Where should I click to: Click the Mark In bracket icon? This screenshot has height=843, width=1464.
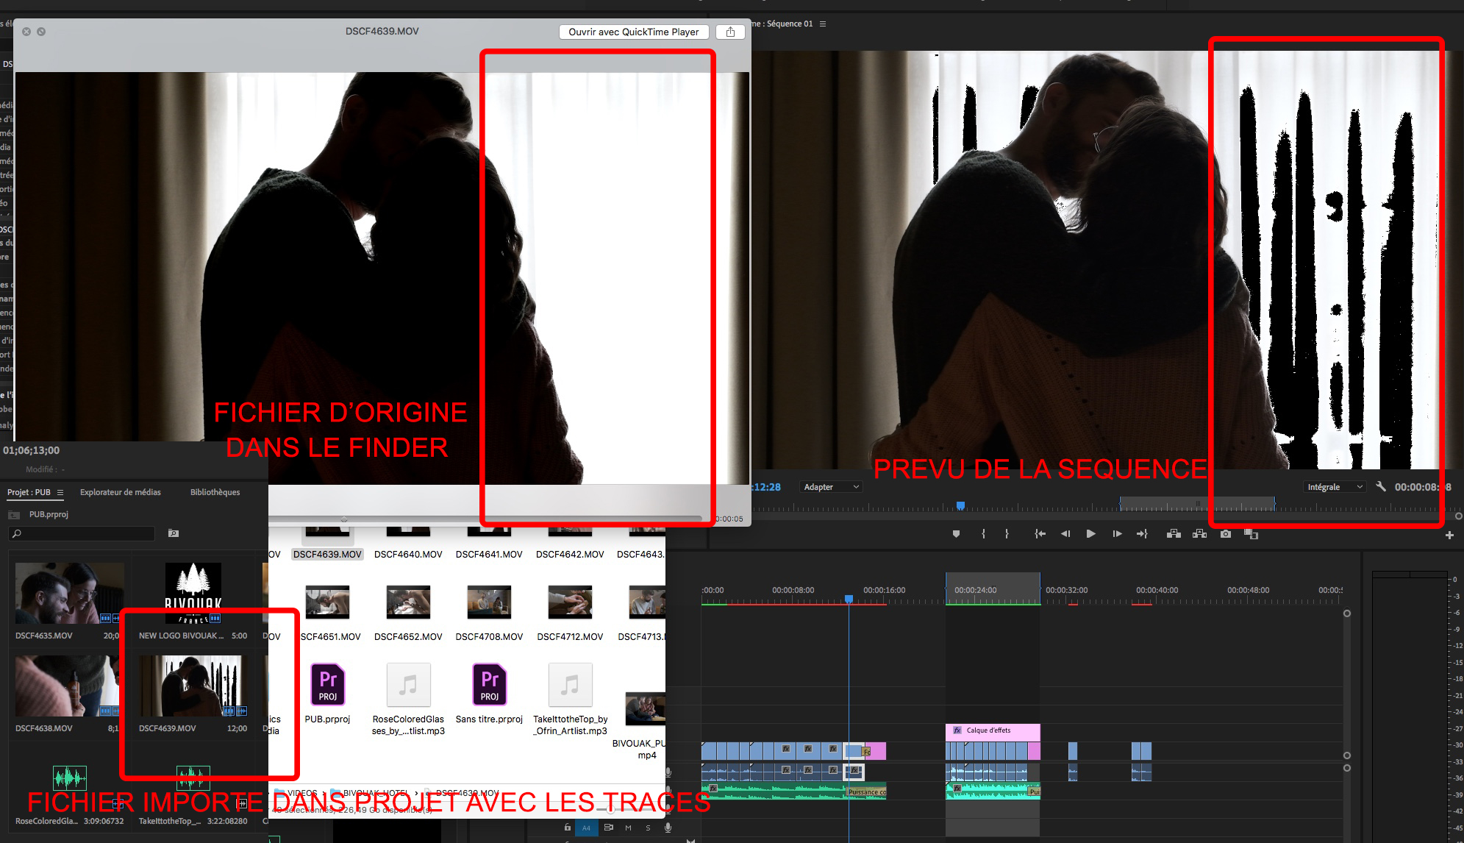click(x=983, y=534)
